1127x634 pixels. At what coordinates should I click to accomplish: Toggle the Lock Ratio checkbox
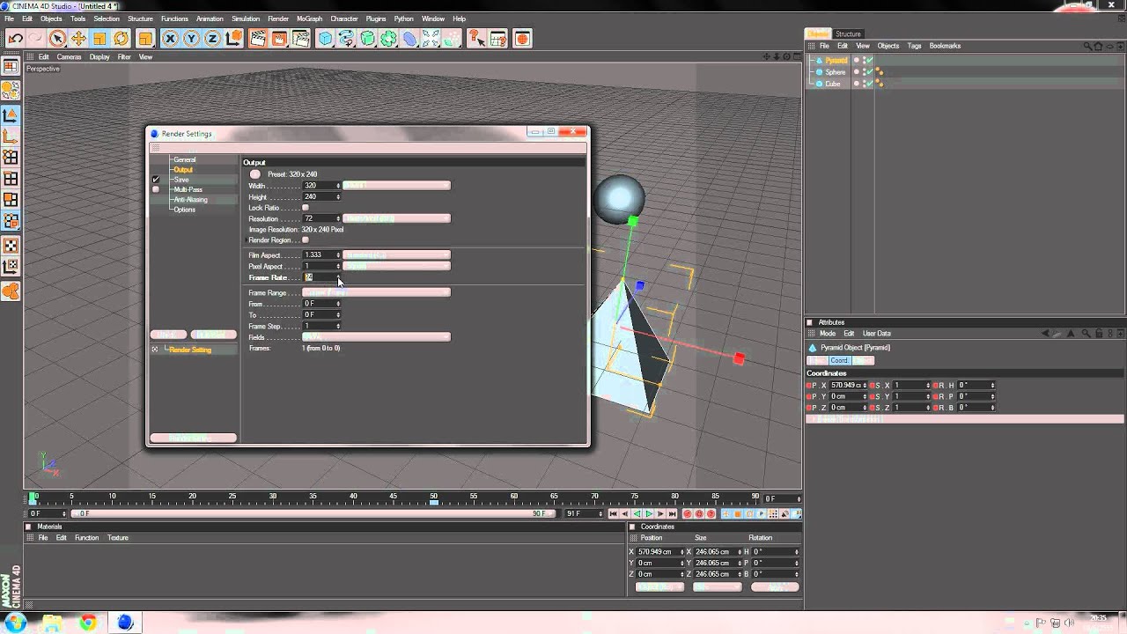click(306, 208)
